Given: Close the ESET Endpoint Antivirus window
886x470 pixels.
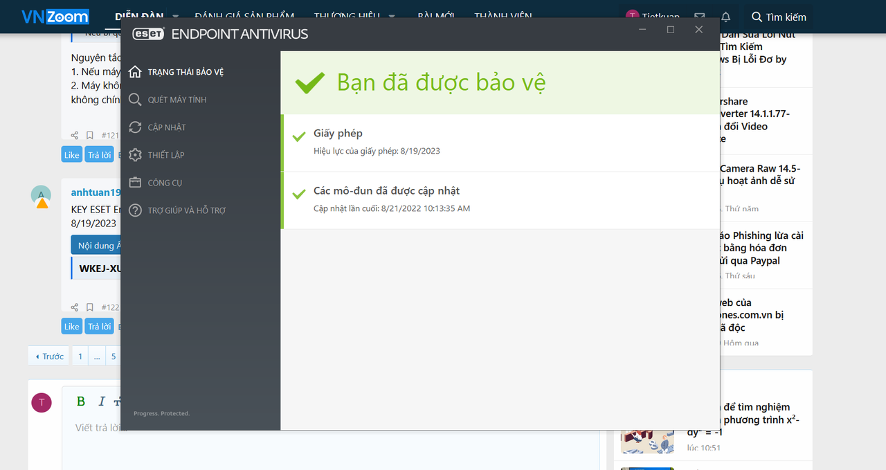Looking at the screenshot, I should (x=698, y=30).
